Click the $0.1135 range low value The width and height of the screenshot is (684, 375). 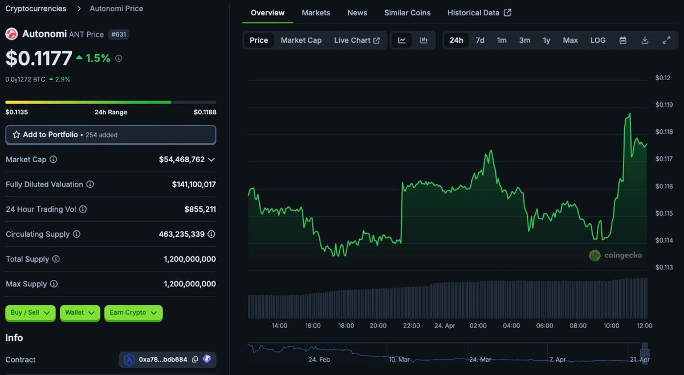pyautogui.click(x=17, y=112)
